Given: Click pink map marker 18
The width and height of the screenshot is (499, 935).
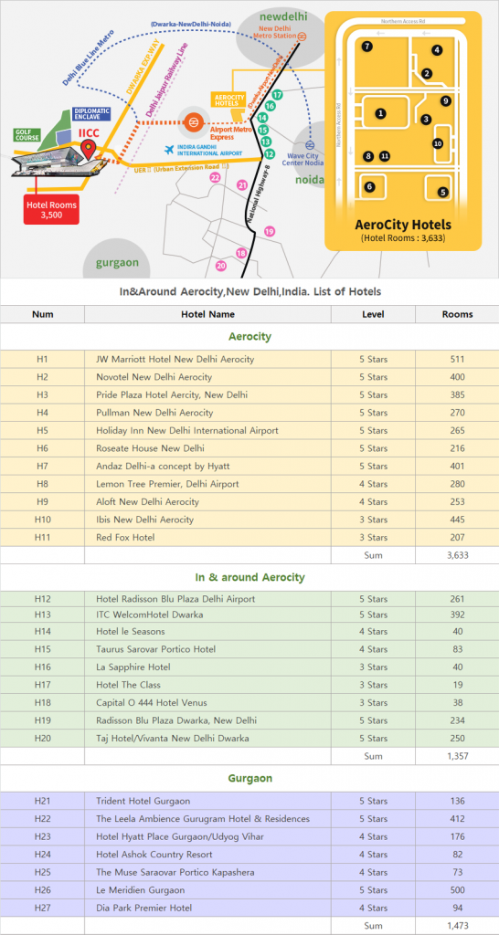Looking at the screenshot, I should tap(241, 254).
